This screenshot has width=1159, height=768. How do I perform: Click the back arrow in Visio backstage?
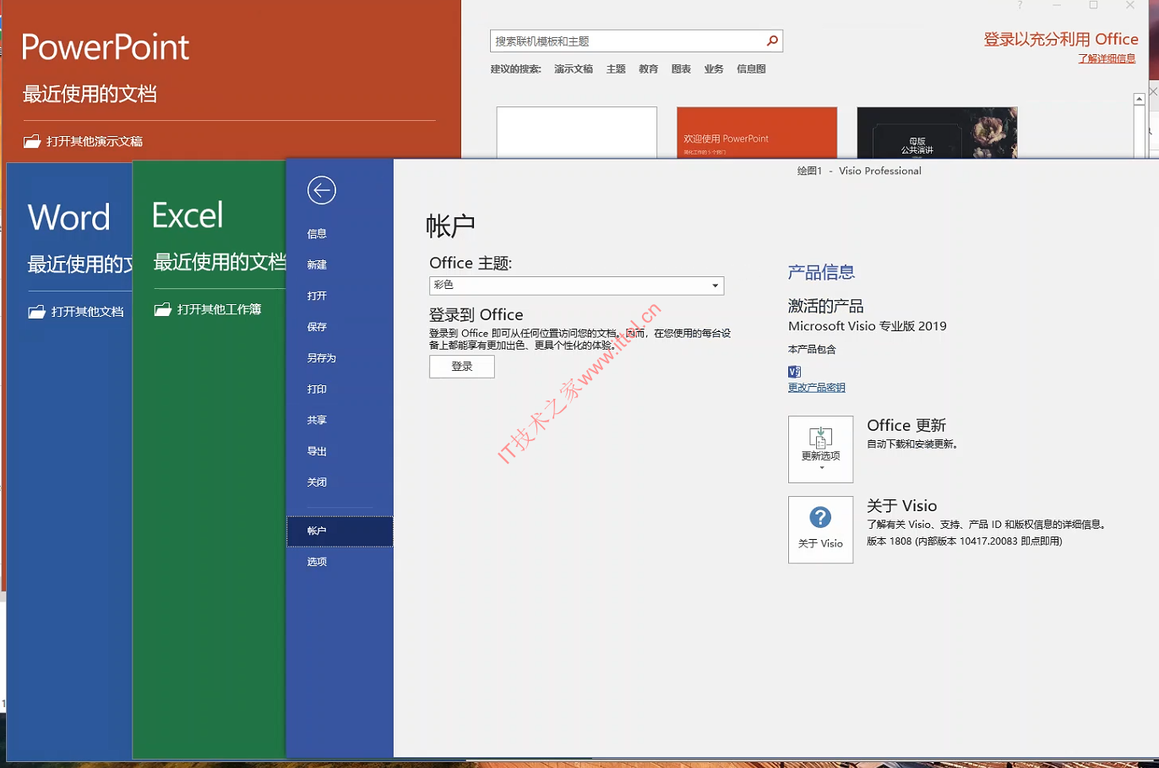tap(322, 190)
